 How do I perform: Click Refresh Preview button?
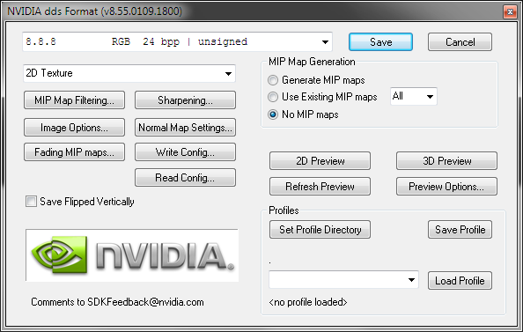coord(320,186)
